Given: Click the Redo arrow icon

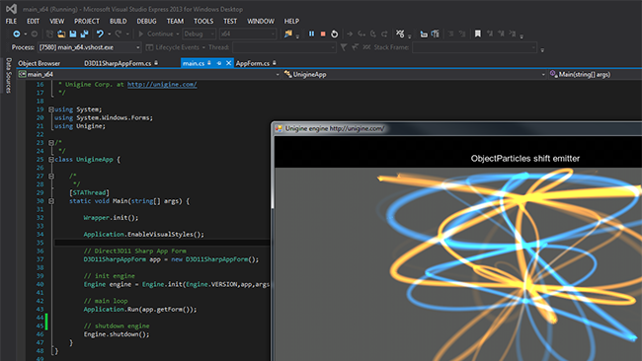Looking at the screenshot, I should click(119, 34).
